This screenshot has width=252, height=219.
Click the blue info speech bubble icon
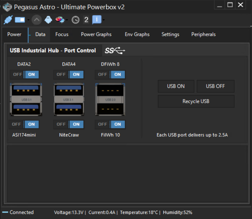[x=96, y=20]
